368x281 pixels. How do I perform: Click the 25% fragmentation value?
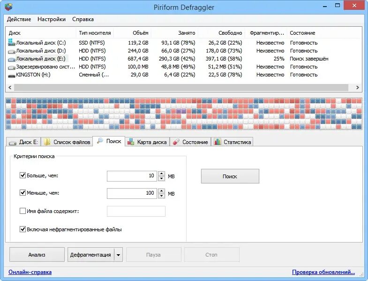(x=279, y=59)
